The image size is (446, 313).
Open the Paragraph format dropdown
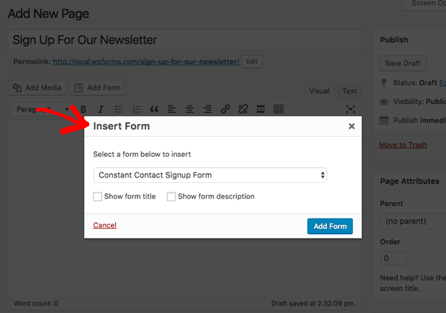click(42, 109)
